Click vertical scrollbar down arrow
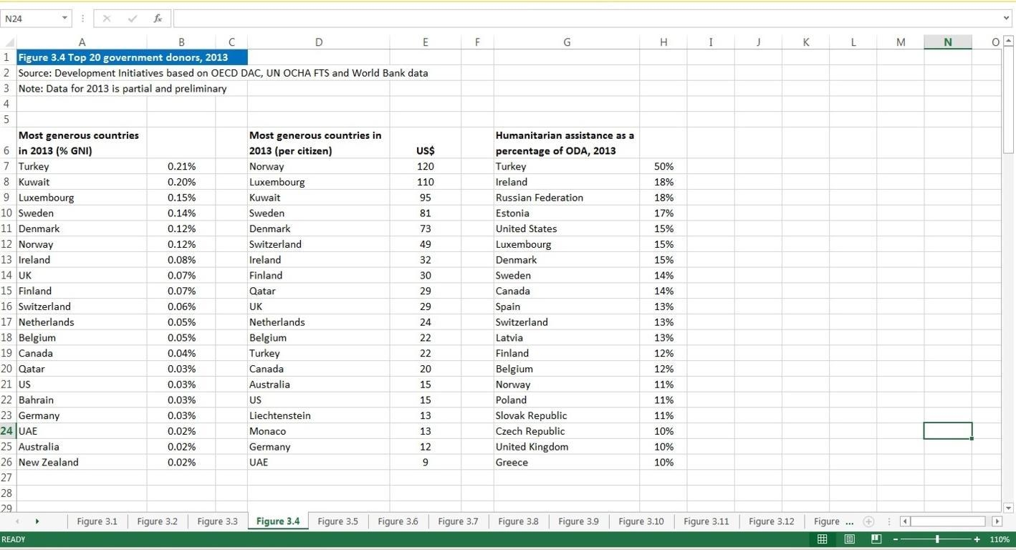1016x550 pixels. click(1008, 508)
